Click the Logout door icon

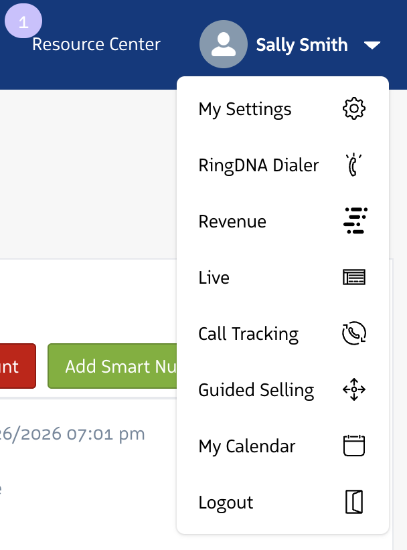point(354,502)
